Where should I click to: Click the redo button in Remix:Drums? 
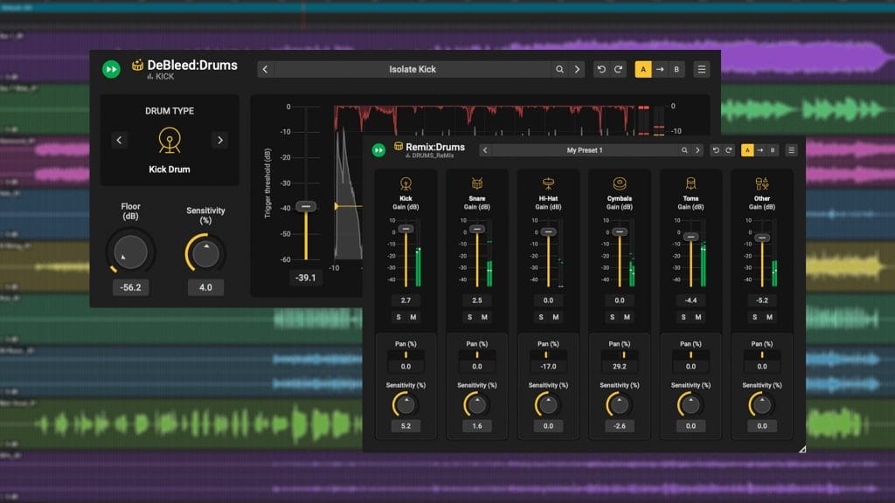click(727, 149)
